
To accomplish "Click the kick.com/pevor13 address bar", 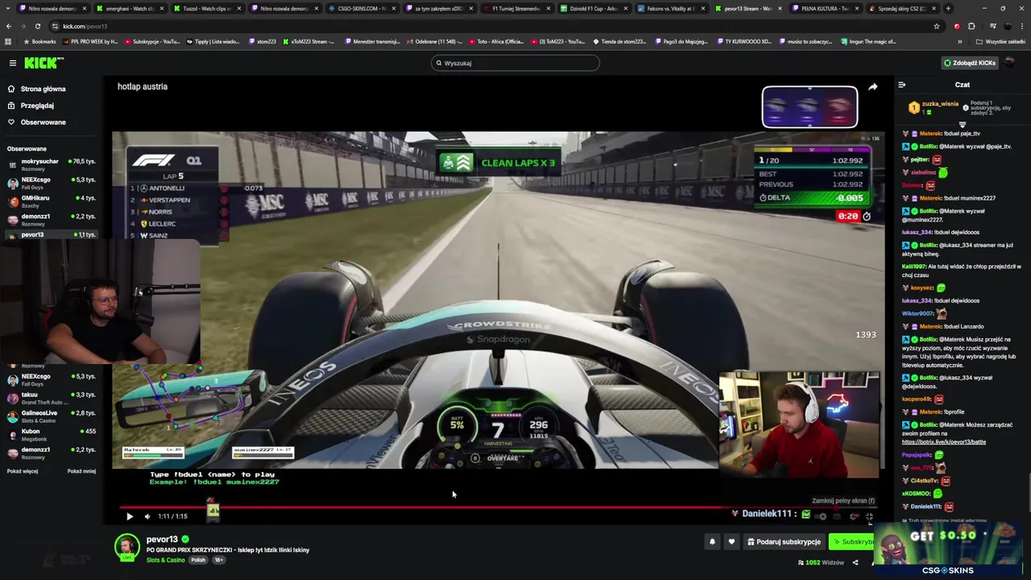I will pos(483,26).
